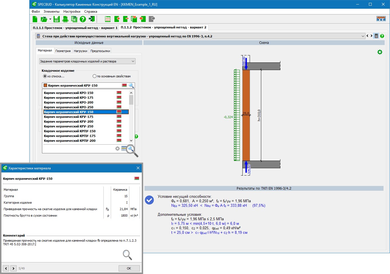Screen dimensions: 390x274
Task: Select 'по основным свойствам' radio option
Action: point(94,76)
